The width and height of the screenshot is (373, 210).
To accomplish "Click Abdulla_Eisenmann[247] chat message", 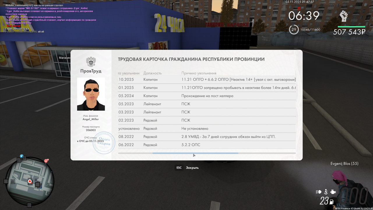I will click(x=34, y=6).
